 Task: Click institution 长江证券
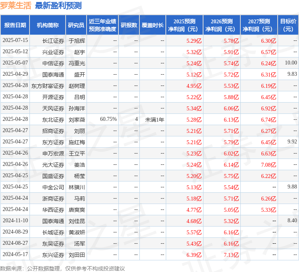click(x=53, y=41)
